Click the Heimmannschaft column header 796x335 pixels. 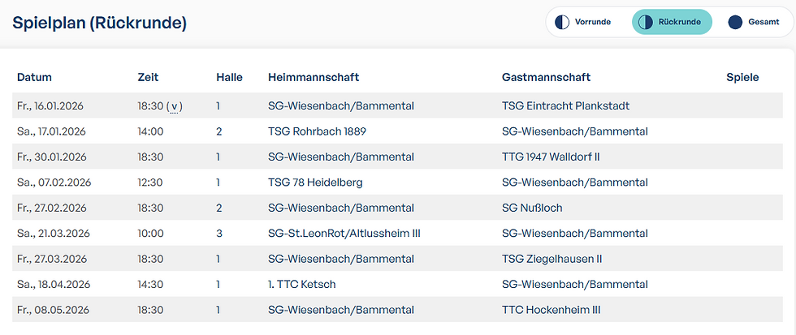click(x=314, y=77)
